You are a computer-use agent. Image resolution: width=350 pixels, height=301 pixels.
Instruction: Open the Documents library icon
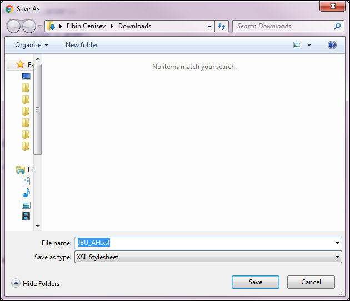pyautogui.click(x=26, y=181)
